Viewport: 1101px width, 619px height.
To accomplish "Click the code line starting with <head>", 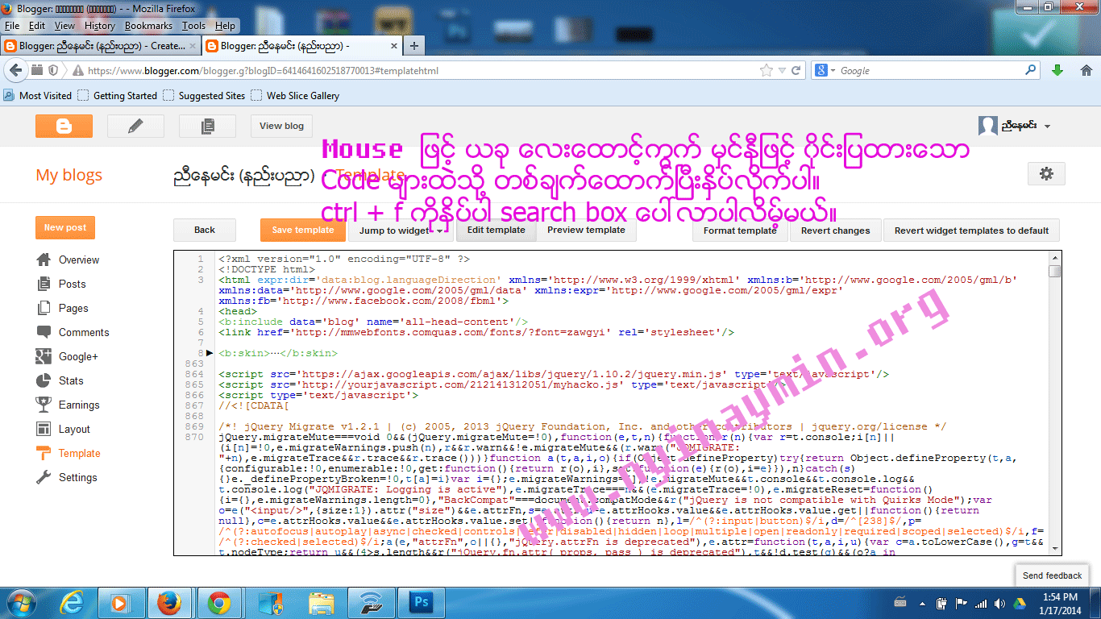I will click(238, 311).
